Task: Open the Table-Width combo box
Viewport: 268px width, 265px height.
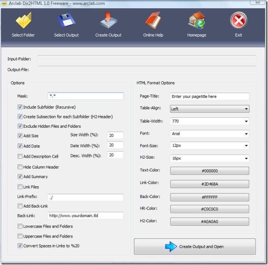Action: tap(210, 121)
